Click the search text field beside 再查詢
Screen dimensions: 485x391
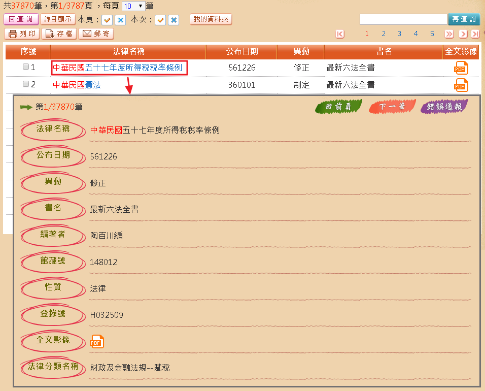tap(403, 19)
